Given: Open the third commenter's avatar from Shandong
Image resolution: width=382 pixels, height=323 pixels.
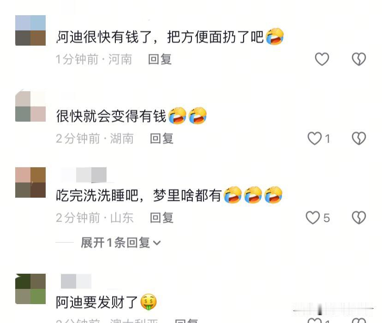Looking at the screenshot, I should tap(30, 182).
